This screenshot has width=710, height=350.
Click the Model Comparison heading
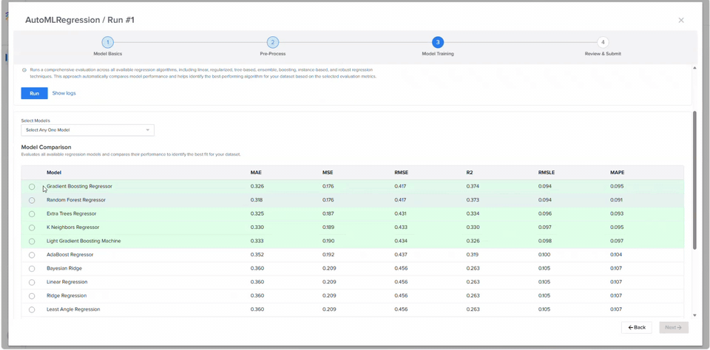click(x=46, y=148)
